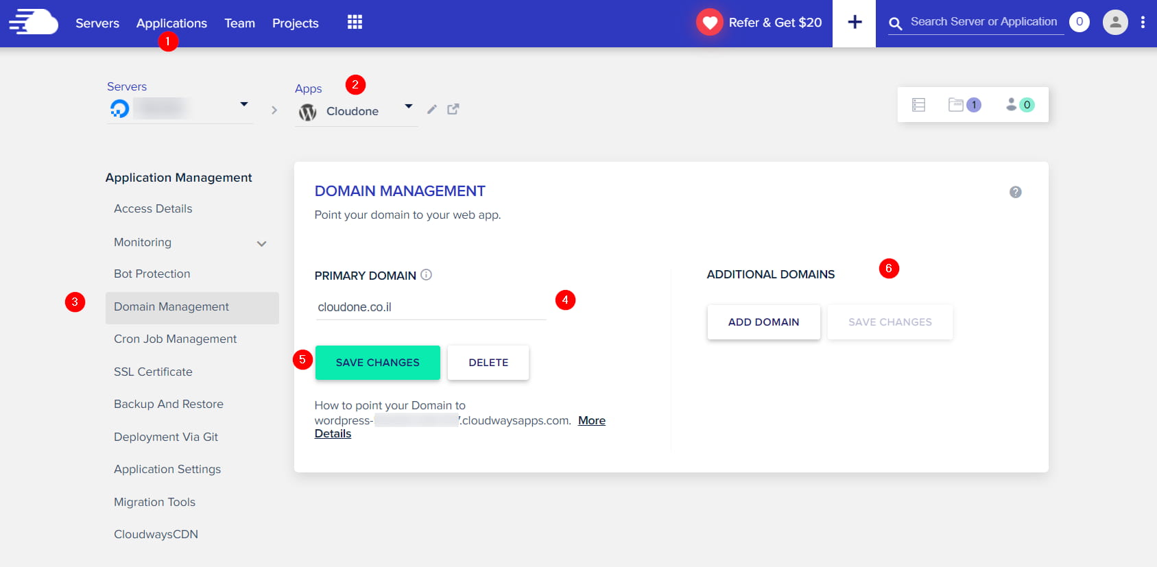
Task: Click the Cloudways cloud logo
Action: click(33, 22)
